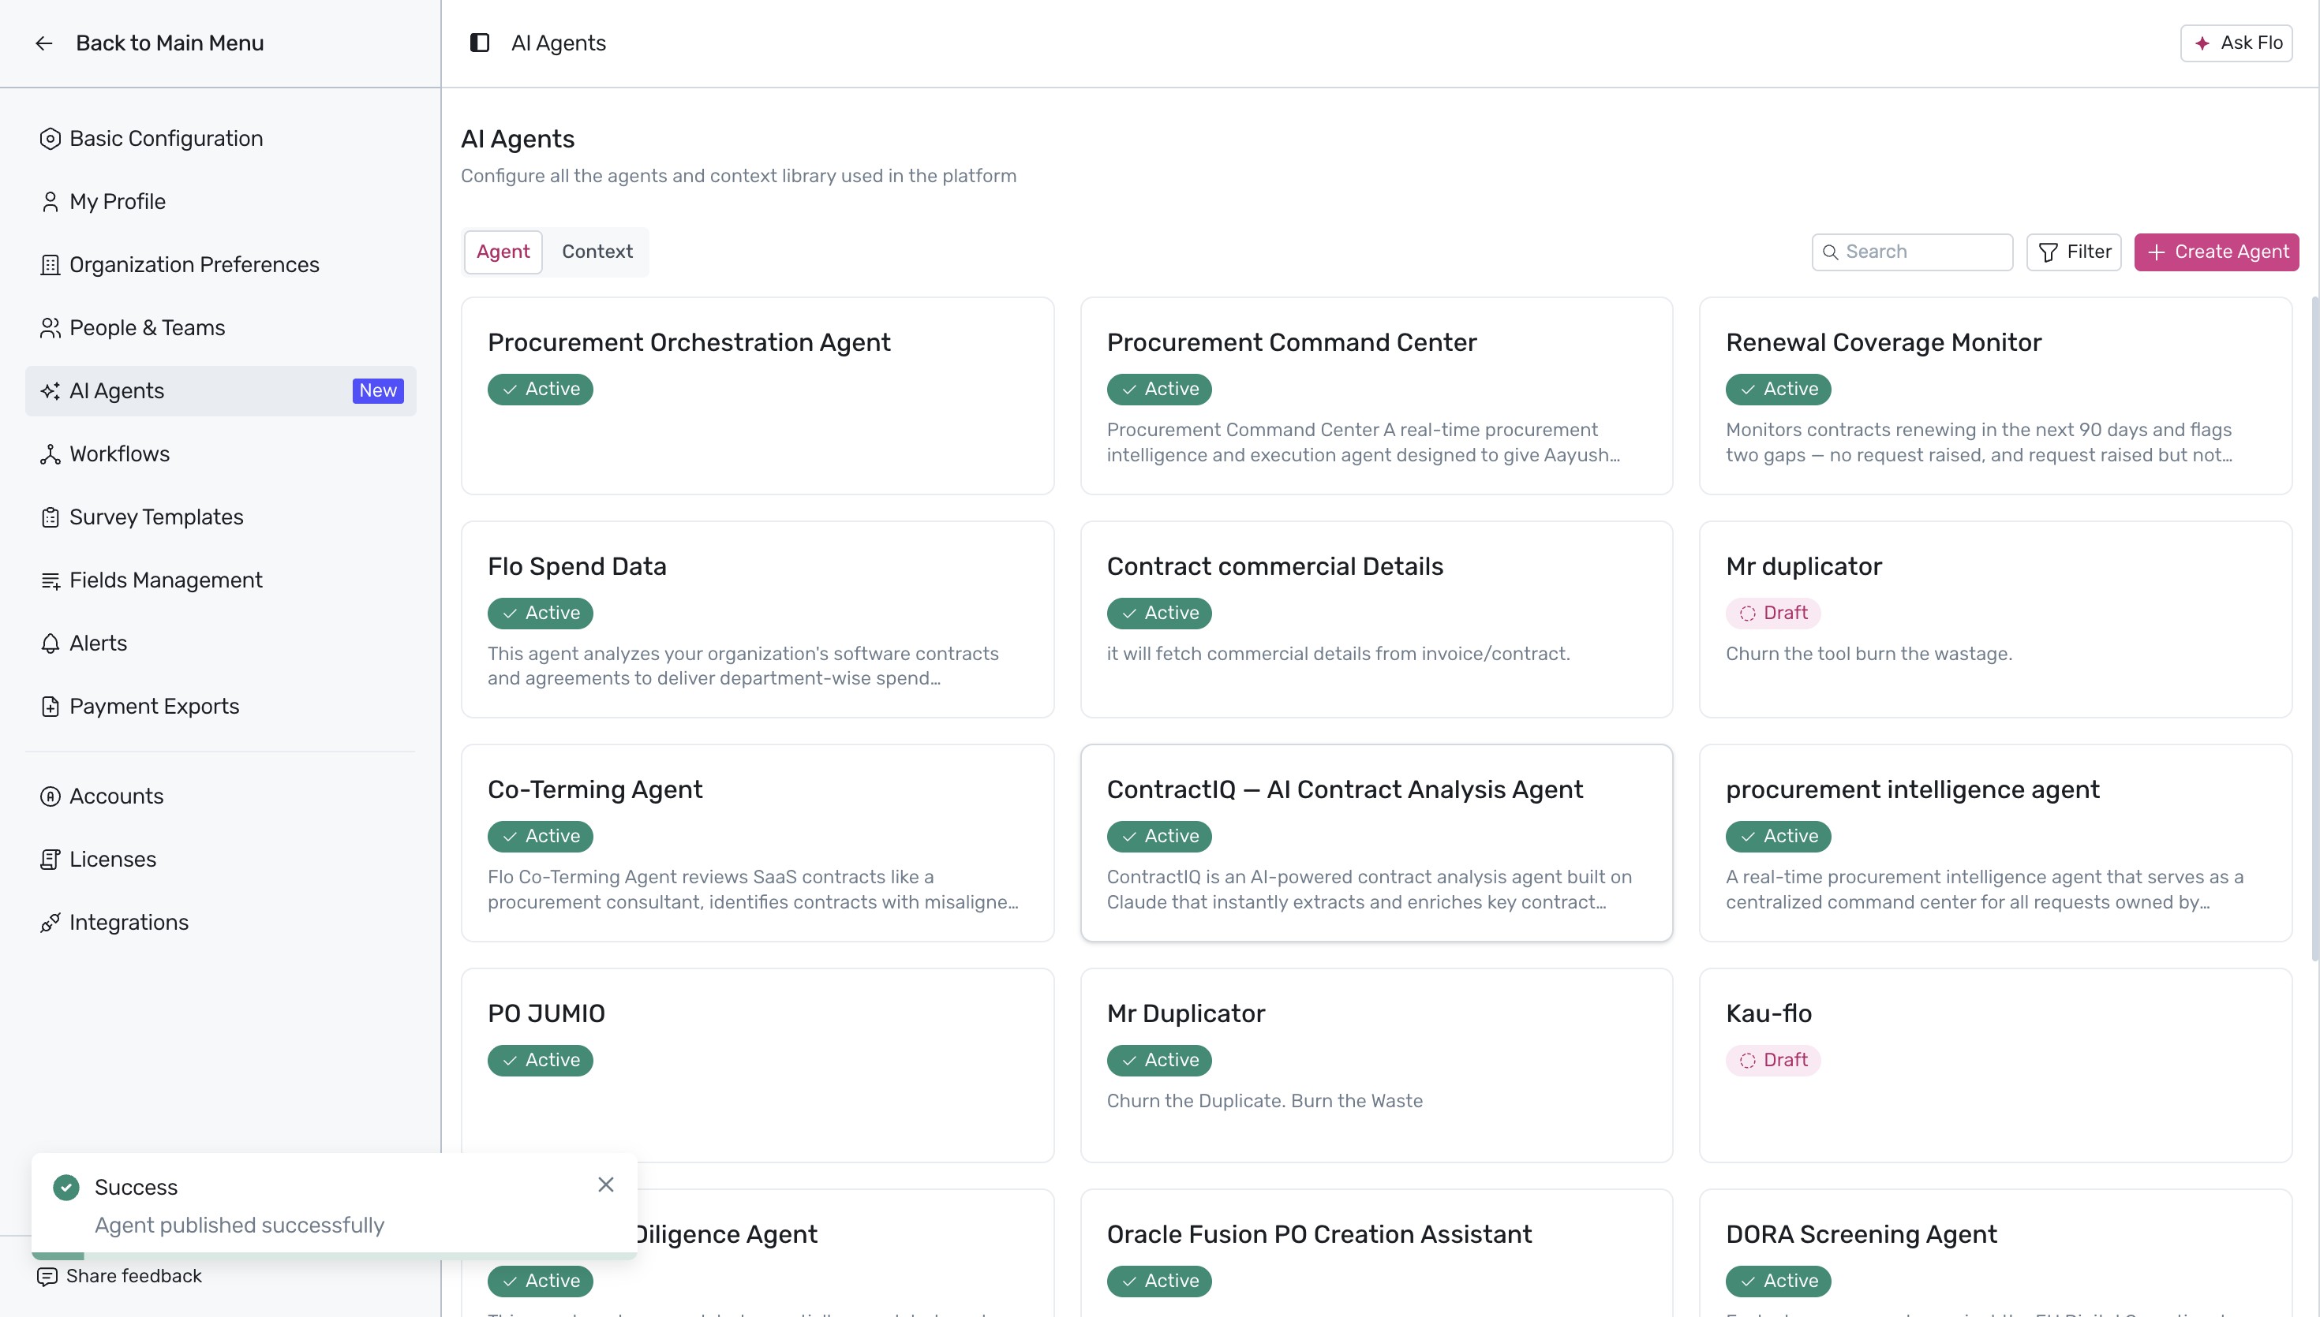Click Draft badge on Mr duplicator
Image resolution: width=2320 pixels, height=1317 pixels.
[x=1772, y=614]
